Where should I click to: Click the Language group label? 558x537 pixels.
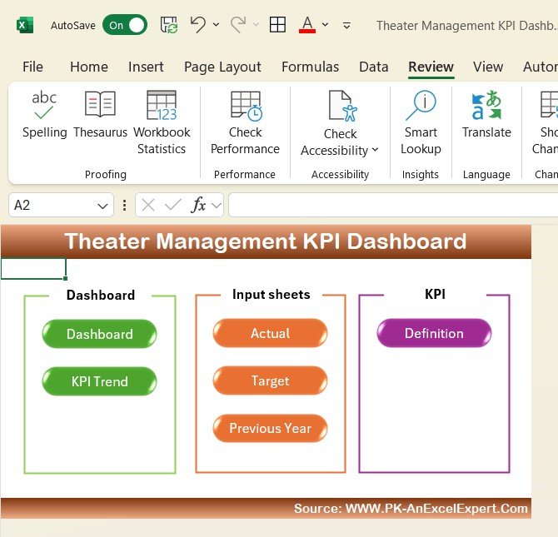click(486, 174)
